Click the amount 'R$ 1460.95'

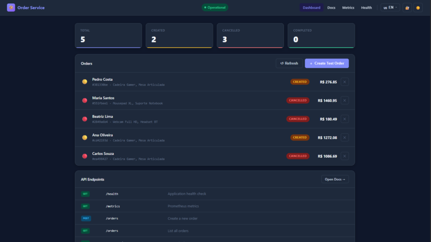(x=327, y=101)
